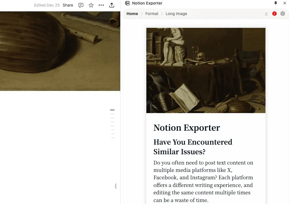Viewport: 291px width, 204px height.
Task: Click the Notion Exporter logo icon
Action: coord(128,3)
